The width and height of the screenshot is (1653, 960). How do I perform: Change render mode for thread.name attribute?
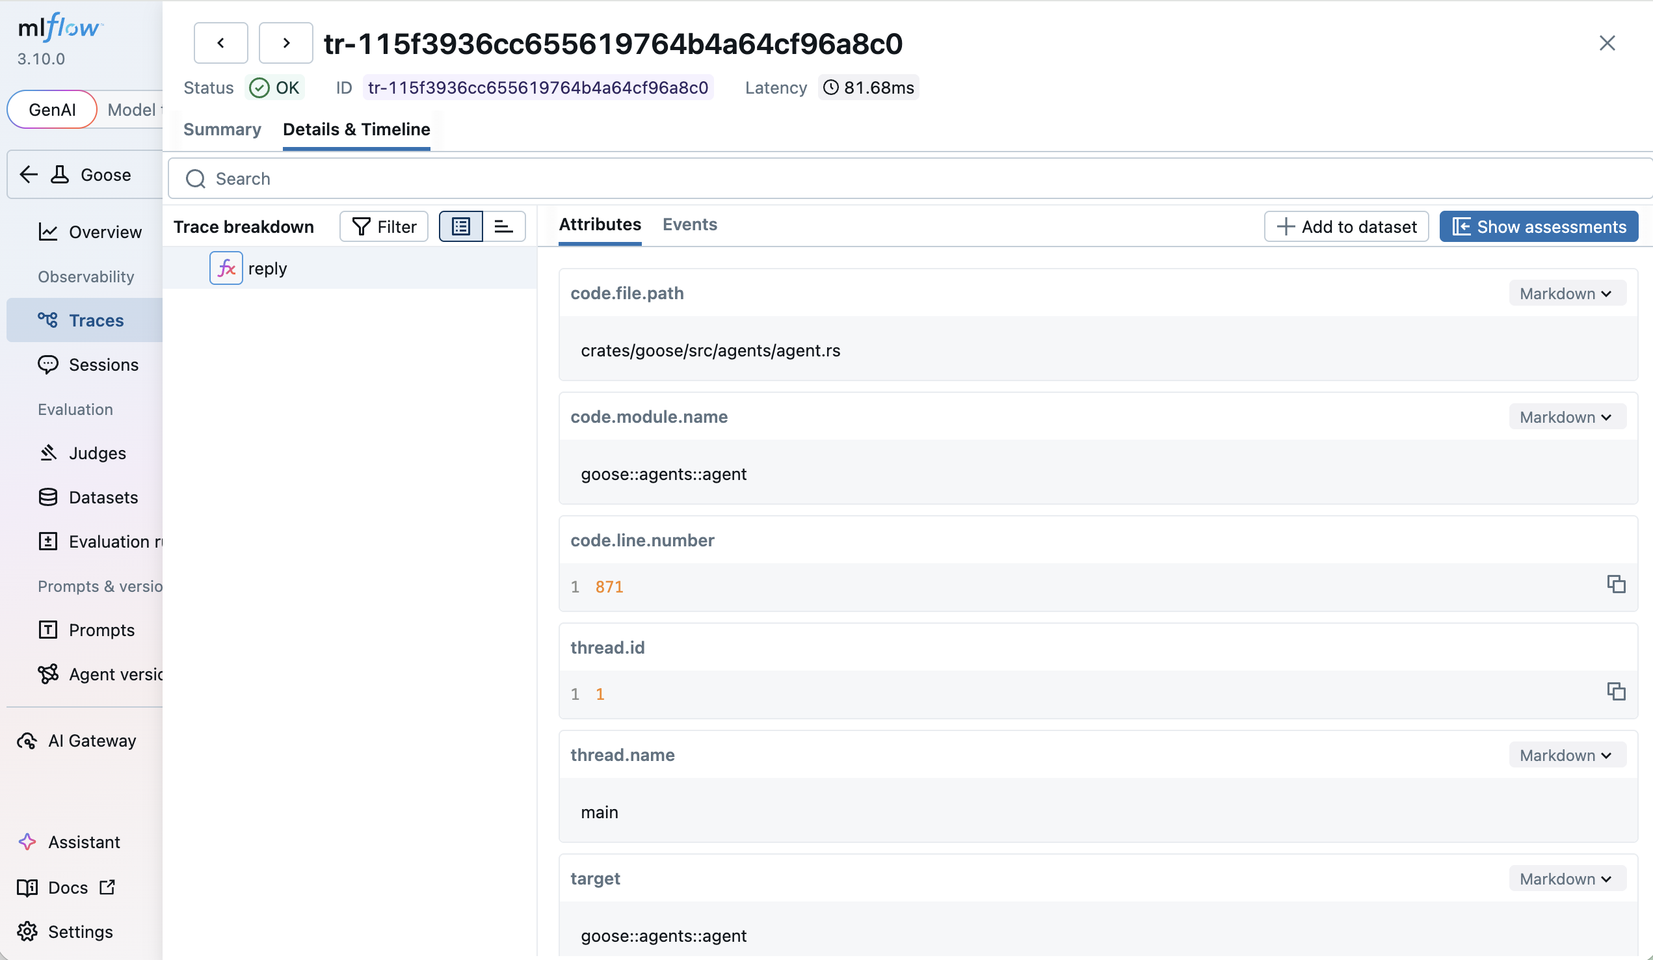[x=1567, y=754]
